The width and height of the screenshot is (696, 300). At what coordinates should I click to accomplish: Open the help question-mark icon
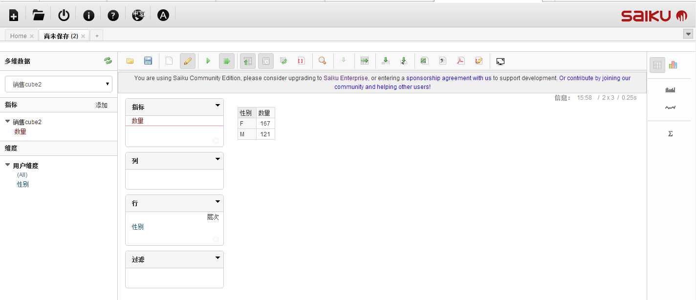click(113, 16)
